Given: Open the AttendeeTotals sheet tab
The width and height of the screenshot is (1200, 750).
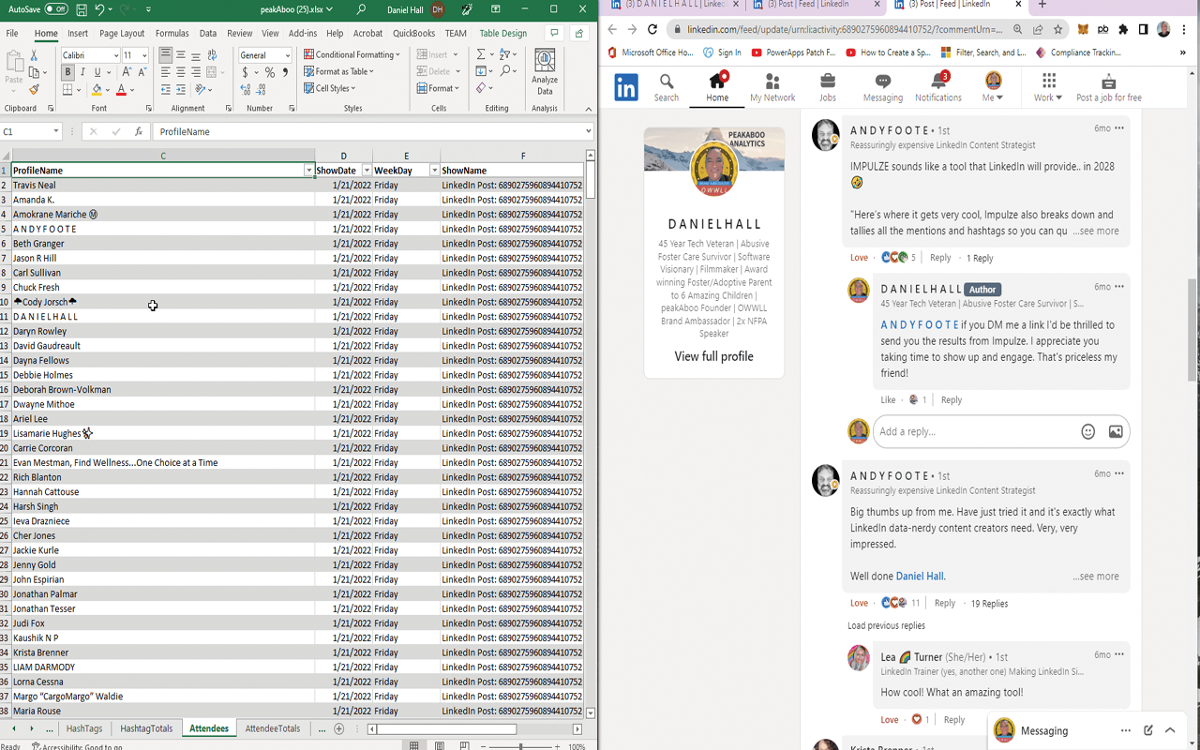Looking at the screenshot, I should click(x=273, y=727).
